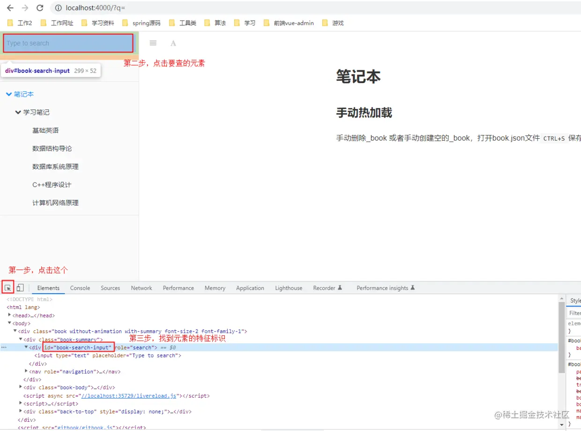Open the Styles pane tab
This screenshot has height=431, width=581.
point(575,301)
